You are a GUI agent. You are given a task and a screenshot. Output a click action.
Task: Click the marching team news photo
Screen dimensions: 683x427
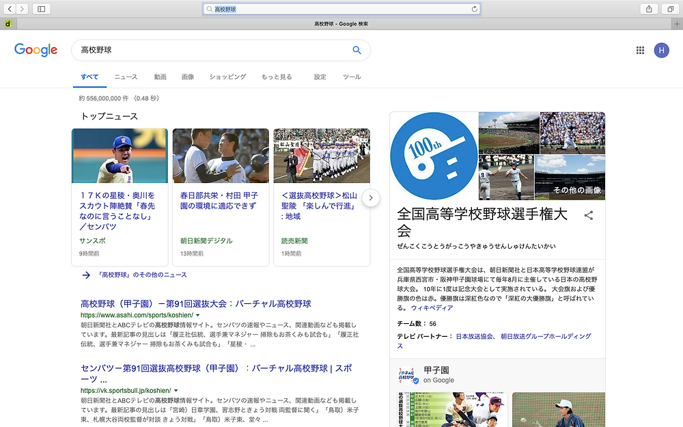[x=322, y=156]
